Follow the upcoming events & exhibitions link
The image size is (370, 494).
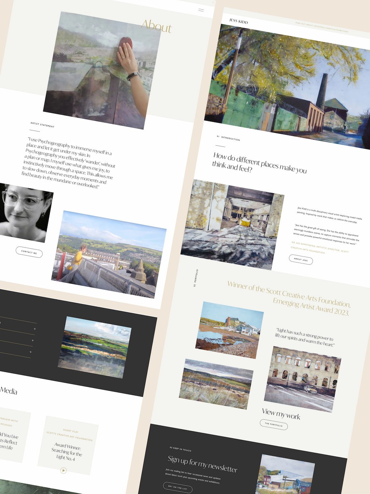322,27
